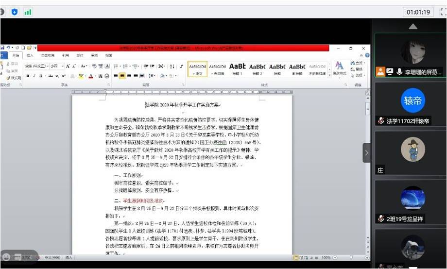Collapse the right participant panel arrow
The height and width of the screenshot is (269, 447).
click(x=367, y=153)
